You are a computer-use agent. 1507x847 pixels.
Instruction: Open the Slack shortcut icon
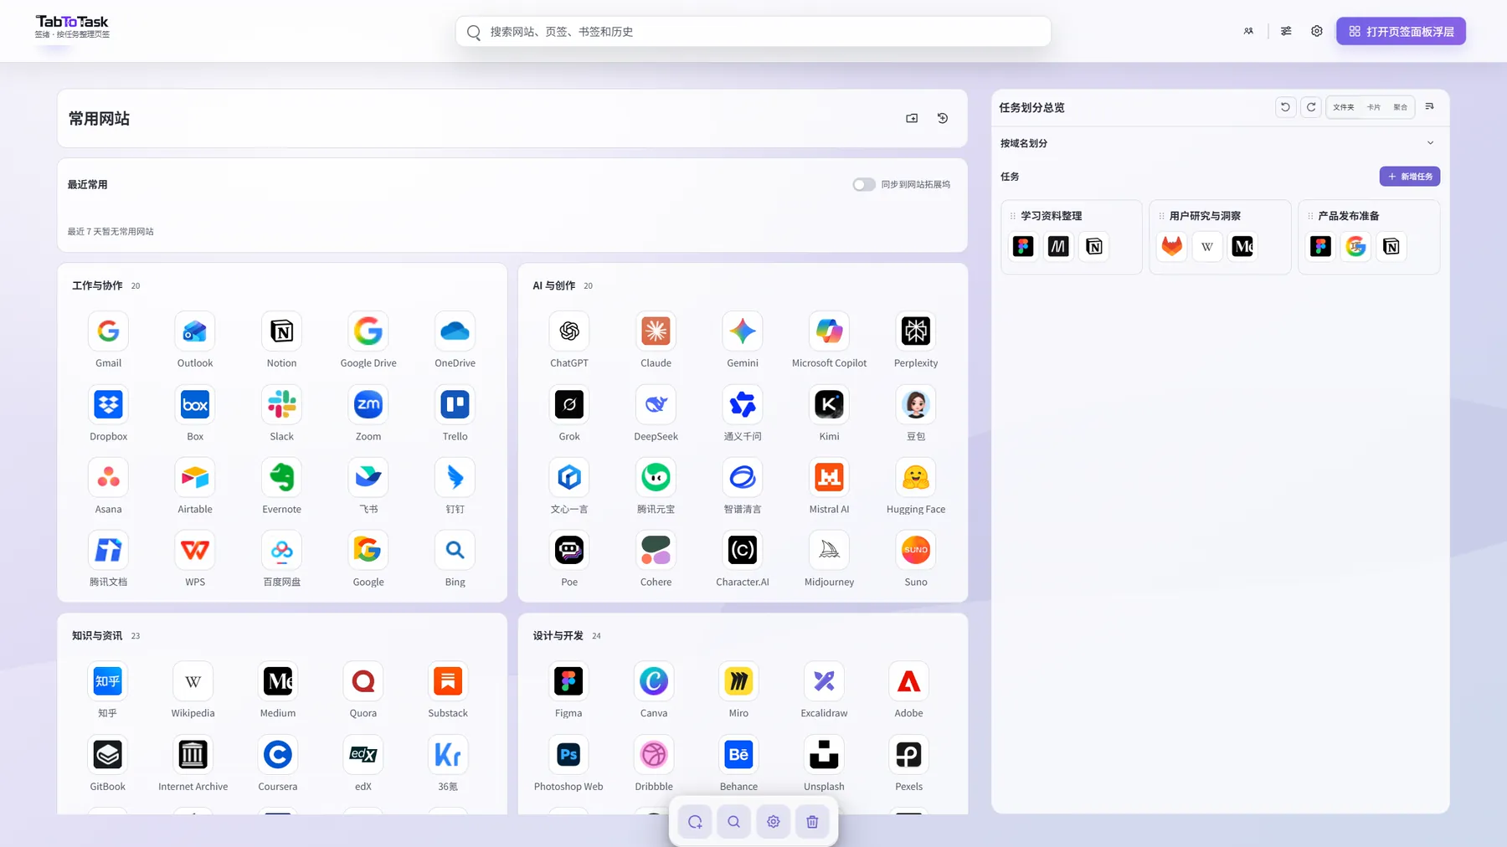point(282,405)
